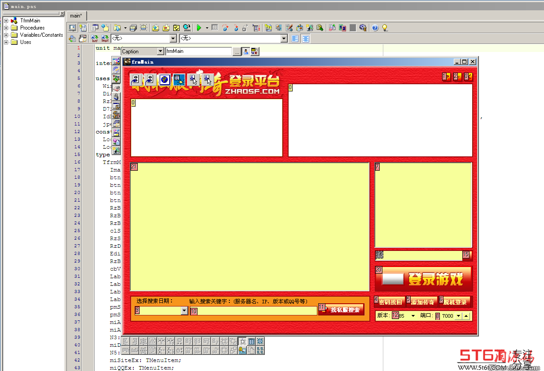Screen dimensions: 544x371
Task: Select the first popup menu cursor component
Action: click(193, 80)
